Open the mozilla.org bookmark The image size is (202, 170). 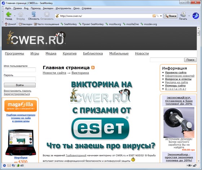(x=113, y=24)
